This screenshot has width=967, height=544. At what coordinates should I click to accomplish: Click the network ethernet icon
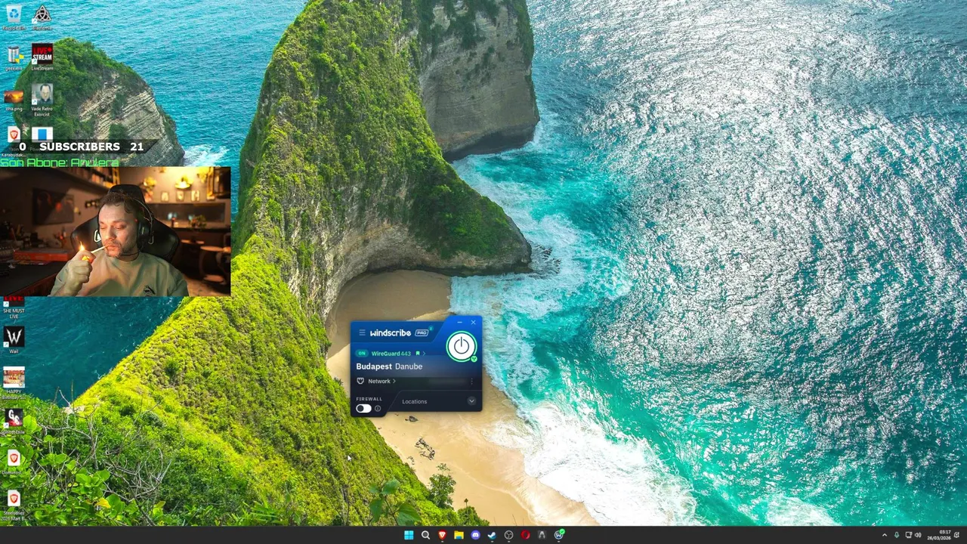coord(360,381)
